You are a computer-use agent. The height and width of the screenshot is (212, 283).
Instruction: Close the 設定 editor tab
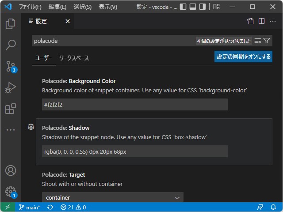point(68,21)
